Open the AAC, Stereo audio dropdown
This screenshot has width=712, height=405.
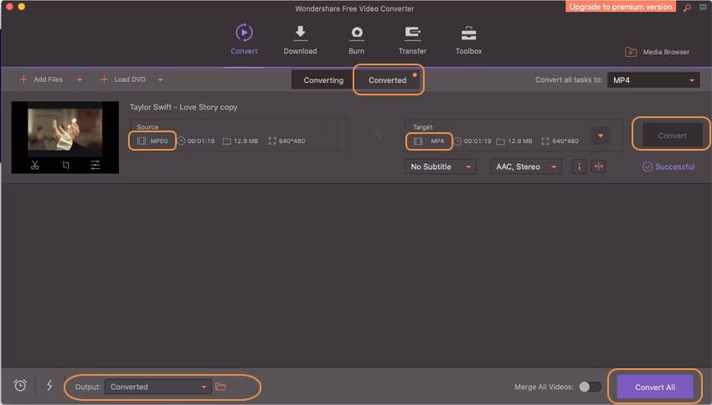click(x=526, y=167)
